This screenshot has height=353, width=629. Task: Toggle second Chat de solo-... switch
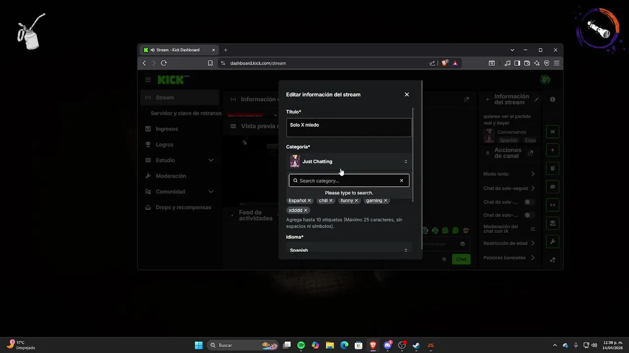click(x=529, y=215)
